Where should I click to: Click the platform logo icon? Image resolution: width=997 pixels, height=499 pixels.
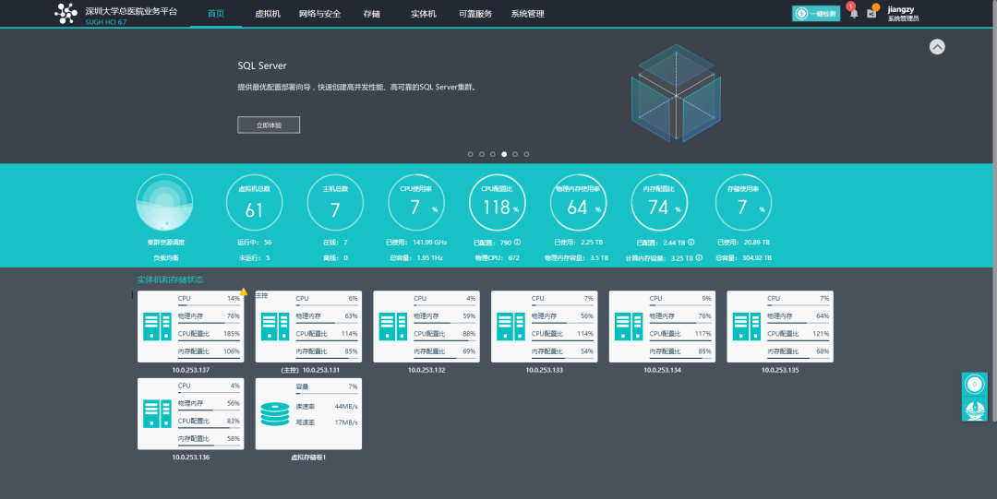tap(66, 13)
